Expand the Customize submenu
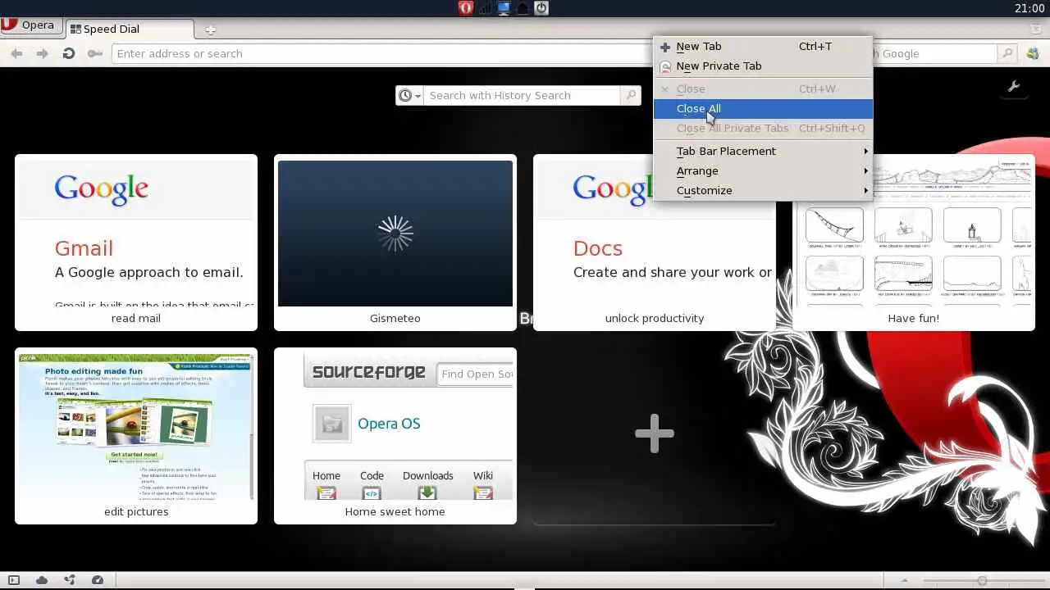The width and height of the screenshot is (1050, 590). (763, 191)
